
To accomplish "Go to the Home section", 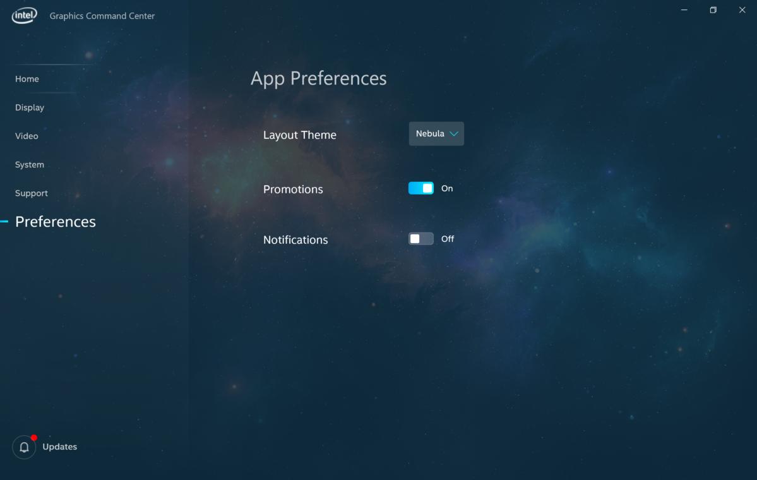I will pyautogui.click(x=27, y=79).
